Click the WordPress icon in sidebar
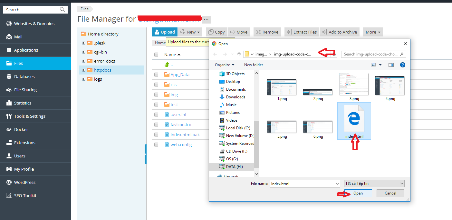The image size is (452, 220). click(x=9, y=182)
